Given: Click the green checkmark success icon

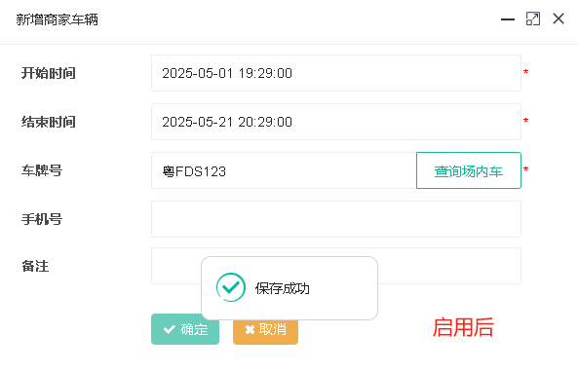Looking at the screenshot, I should (x=231, y=287).
